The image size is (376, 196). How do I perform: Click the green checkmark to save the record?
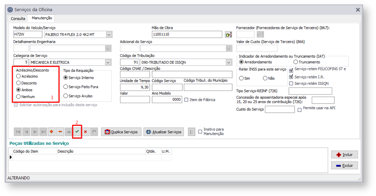point(77,132)
